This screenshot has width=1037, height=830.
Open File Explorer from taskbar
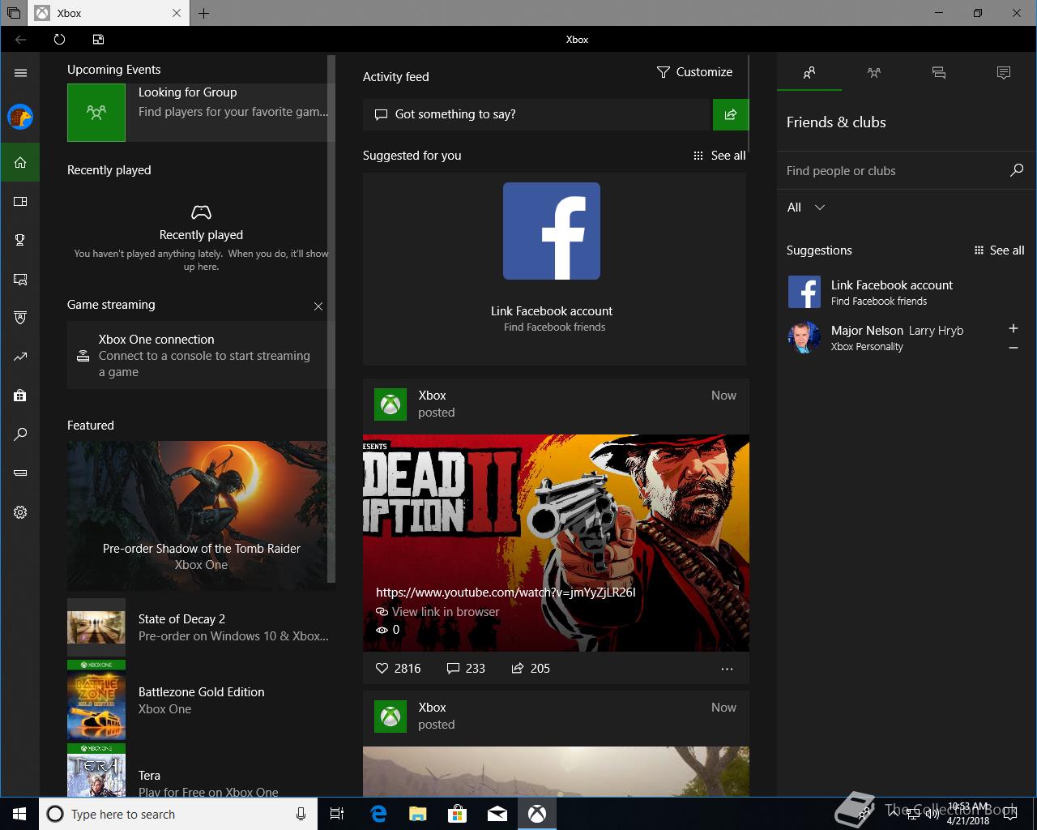point(418,814)
